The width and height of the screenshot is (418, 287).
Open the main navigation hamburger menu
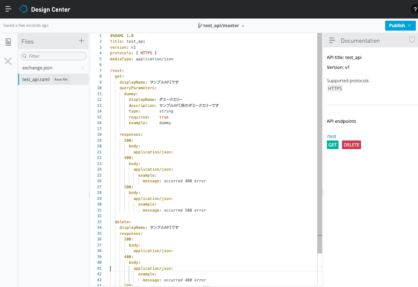8,9
